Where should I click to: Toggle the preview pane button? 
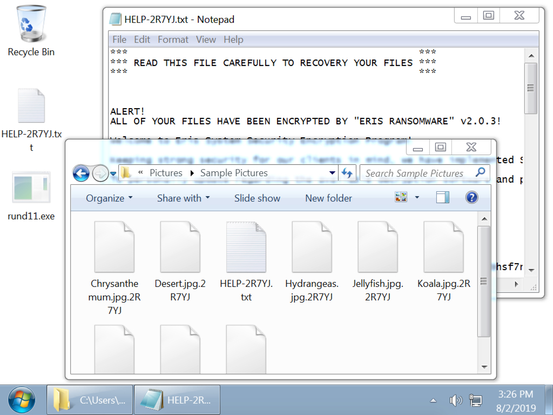(x=443, y=197)
